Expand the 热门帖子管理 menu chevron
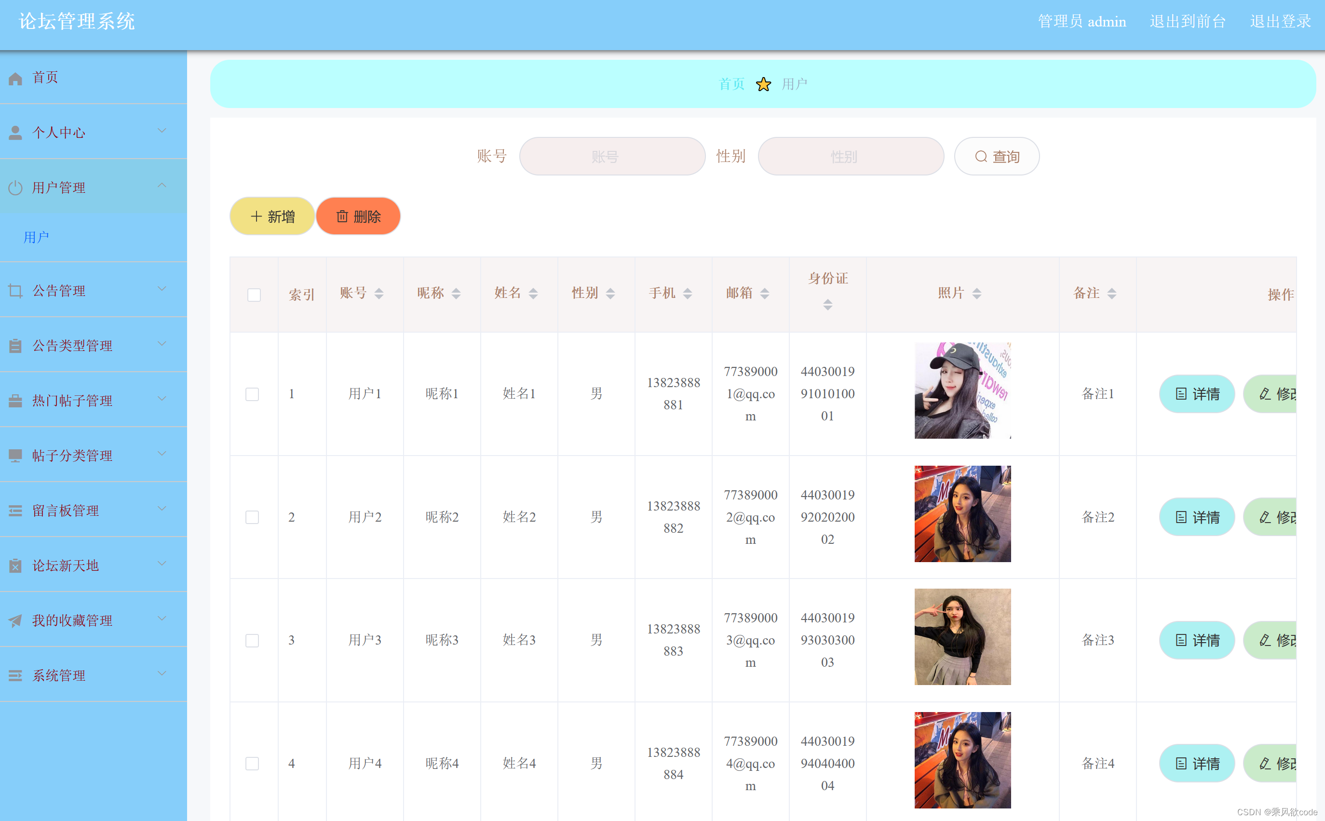The width and height of the screenshot is (1325, 821). pyautogui.click(x=162, y=399)
